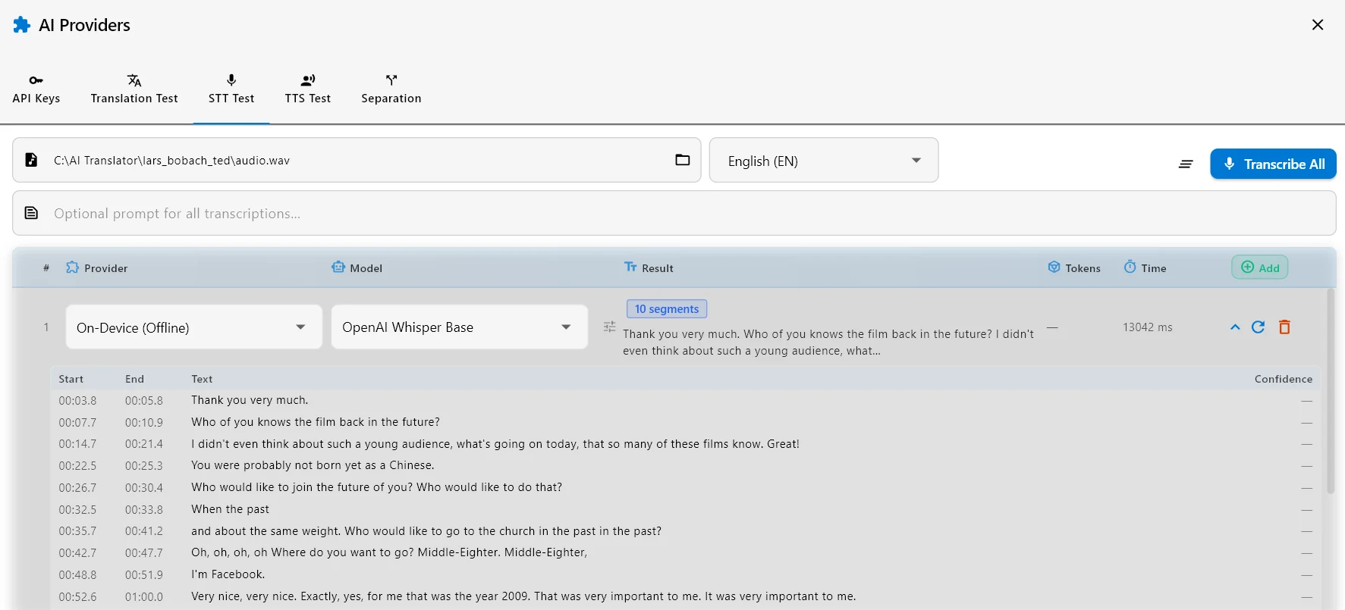The width and height of the screenshot is (1345, 610).
Task: Open the On-Device (Offline) provider dropdown
Action: (x=194, y=327)
